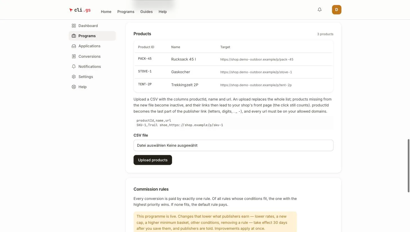Go to Home in top navigation
Screen dimensions: 410x232
tap(106, 12)
